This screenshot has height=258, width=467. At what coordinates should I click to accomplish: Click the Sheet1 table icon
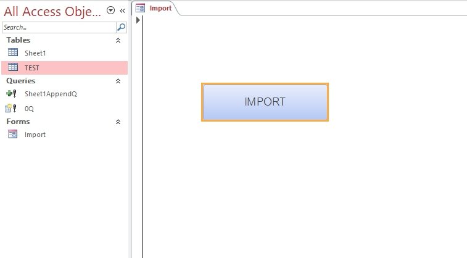(12, 53)
